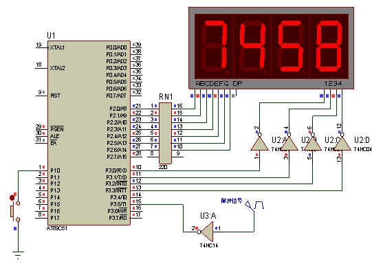Viewport: 372px width, 266px height.
Task: Click the ALE pin label
Action: click(54, 136)
